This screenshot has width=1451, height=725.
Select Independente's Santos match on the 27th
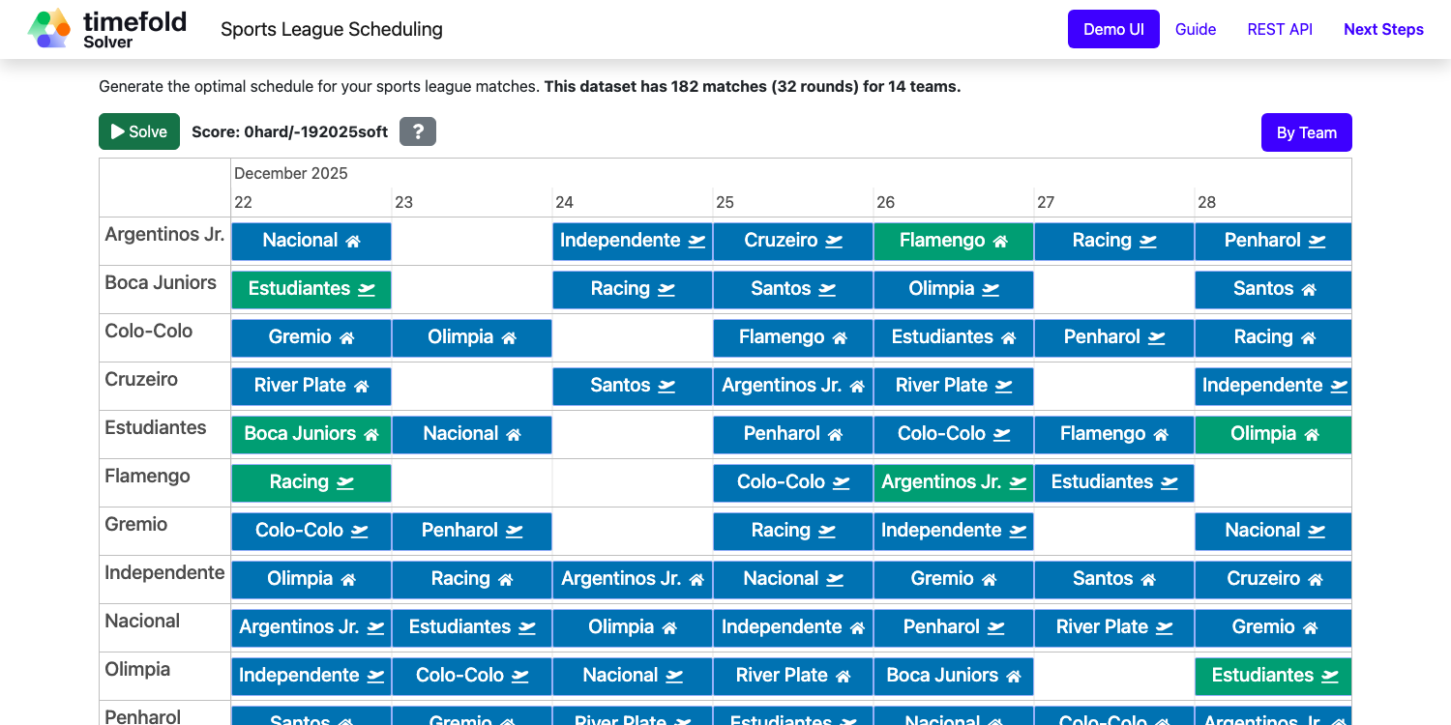click(1113, 579)
